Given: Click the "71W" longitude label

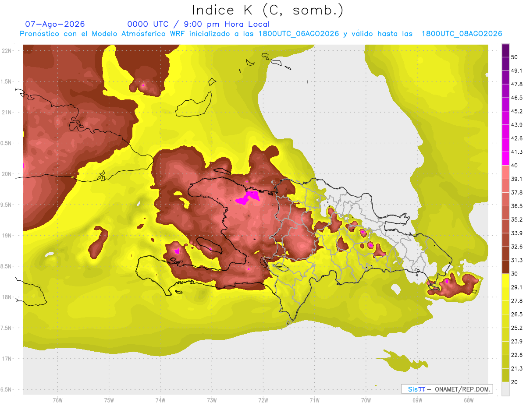Looking at the screenshot, I should 314,400.
